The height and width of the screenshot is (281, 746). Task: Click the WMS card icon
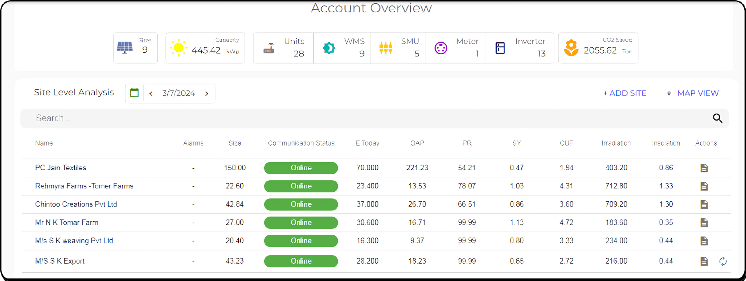click(x=329, y=48)
